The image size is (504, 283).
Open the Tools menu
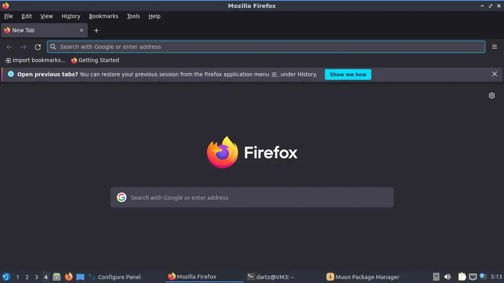pos(133,16)
